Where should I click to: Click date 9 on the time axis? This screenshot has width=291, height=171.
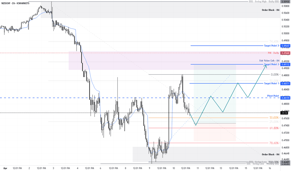coord(149,168)
